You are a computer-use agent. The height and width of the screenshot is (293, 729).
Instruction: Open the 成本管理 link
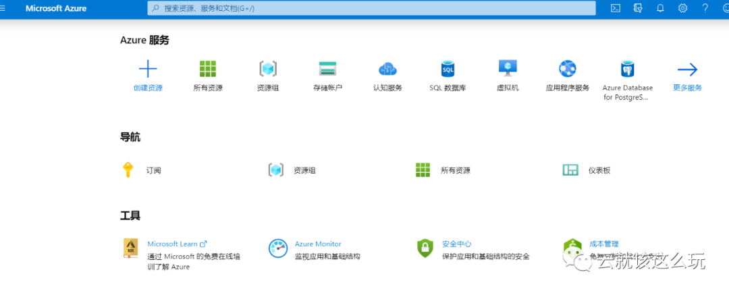604,244
